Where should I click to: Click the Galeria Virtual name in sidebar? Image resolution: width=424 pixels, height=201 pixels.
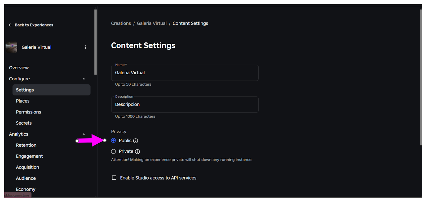pyautogui.click(x=37, y=47)
